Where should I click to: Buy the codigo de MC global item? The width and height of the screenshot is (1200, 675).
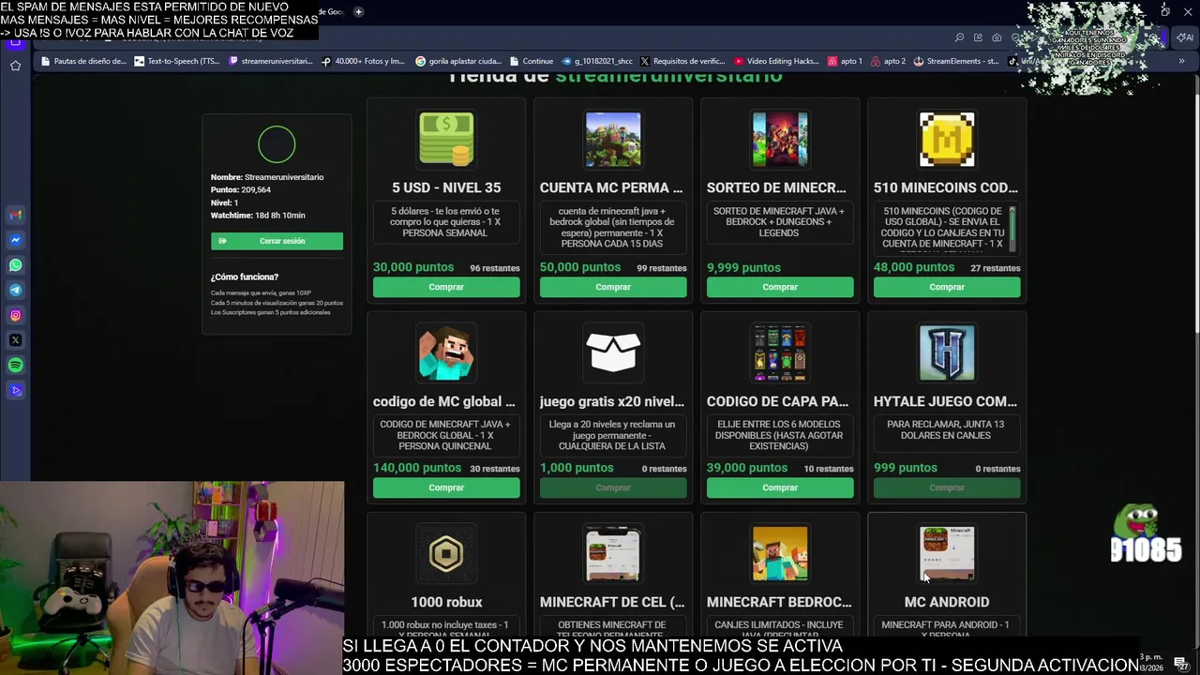pyautogui.click(x=446, y=487)
